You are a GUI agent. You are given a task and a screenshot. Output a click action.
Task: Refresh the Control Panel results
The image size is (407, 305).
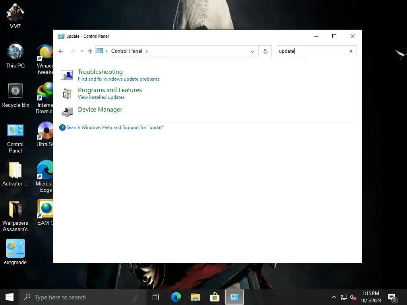[265, 51]
